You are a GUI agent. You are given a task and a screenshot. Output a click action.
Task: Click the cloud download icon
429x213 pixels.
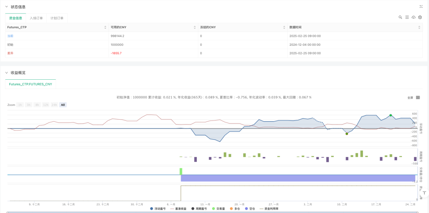(413, 17)
